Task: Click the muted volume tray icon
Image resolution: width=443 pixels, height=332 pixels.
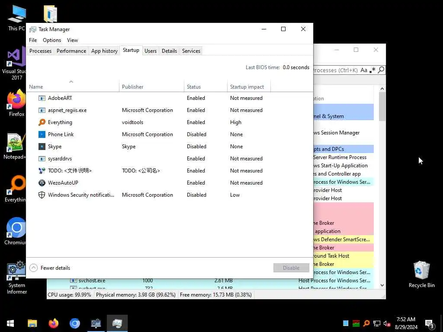Action: (x=387, y=323)
